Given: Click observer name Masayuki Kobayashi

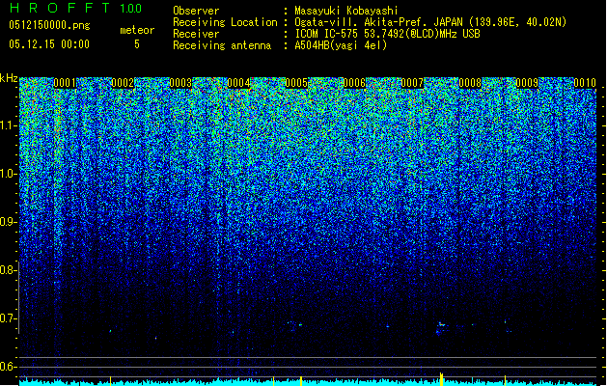Looking at the screenshot, I should [x=346, y=11].
